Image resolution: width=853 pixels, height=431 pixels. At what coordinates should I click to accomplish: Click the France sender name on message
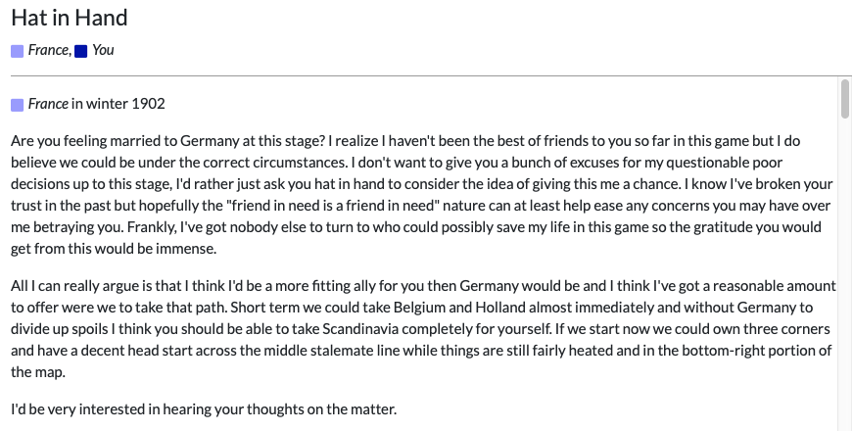48,104
